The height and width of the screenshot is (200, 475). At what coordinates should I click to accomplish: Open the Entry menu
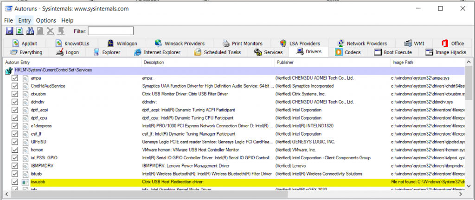point(25,20)
